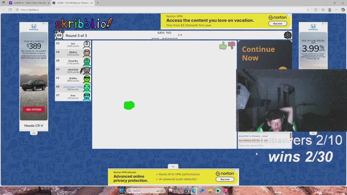Screen dimensions: 347x195
Task: Select the aloochat 2535 points row
Action: pos(73,71)
